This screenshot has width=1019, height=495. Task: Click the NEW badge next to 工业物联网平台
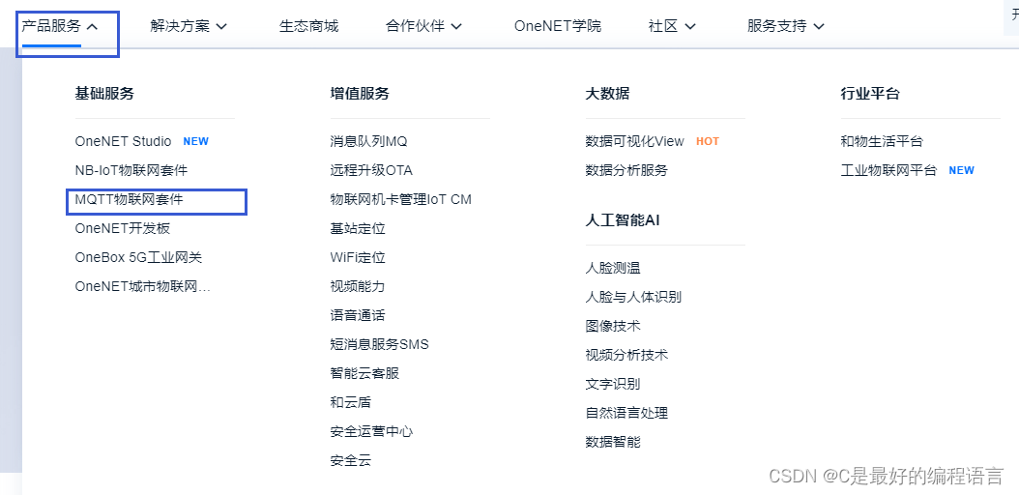(961, 170)
